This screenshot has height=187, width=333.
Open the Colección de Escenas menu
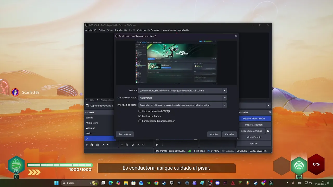pyautogui.click(x=148, y=30)
